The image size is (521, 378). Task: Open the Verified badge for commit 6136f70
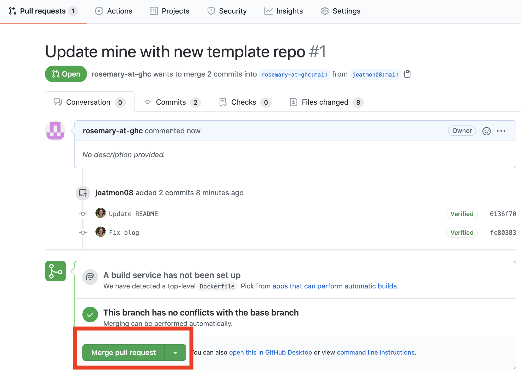pos(462,214)
